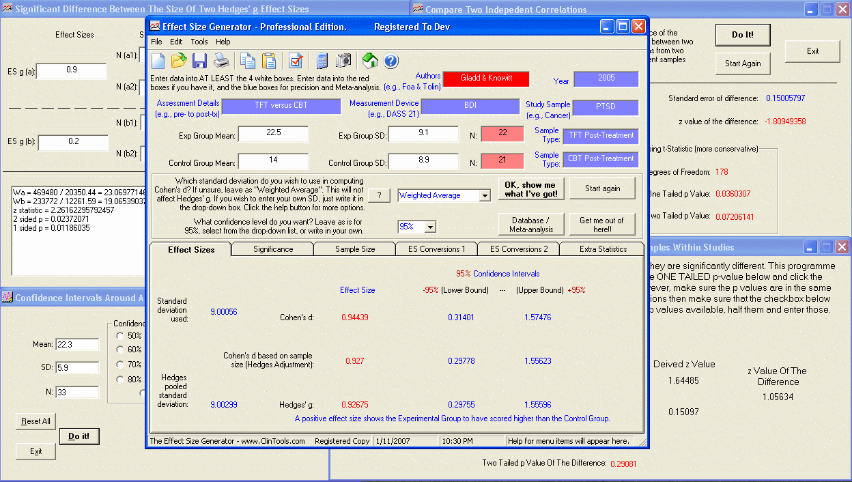This screenshot has height=482, width=852.
Task: Save data with the floppy disk icon
Action: point(199,61)
